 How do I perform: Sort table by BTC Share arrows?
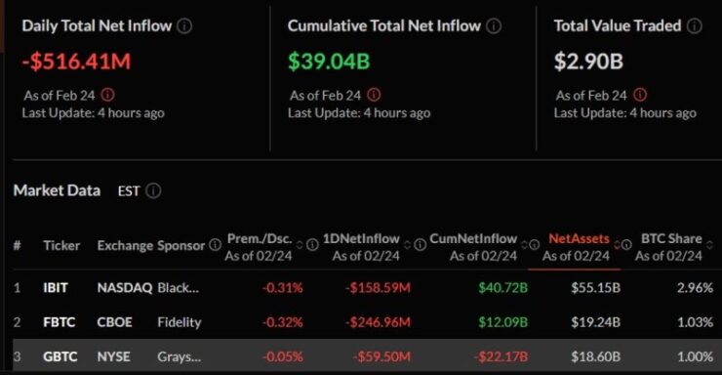click(x=709, y=245)
